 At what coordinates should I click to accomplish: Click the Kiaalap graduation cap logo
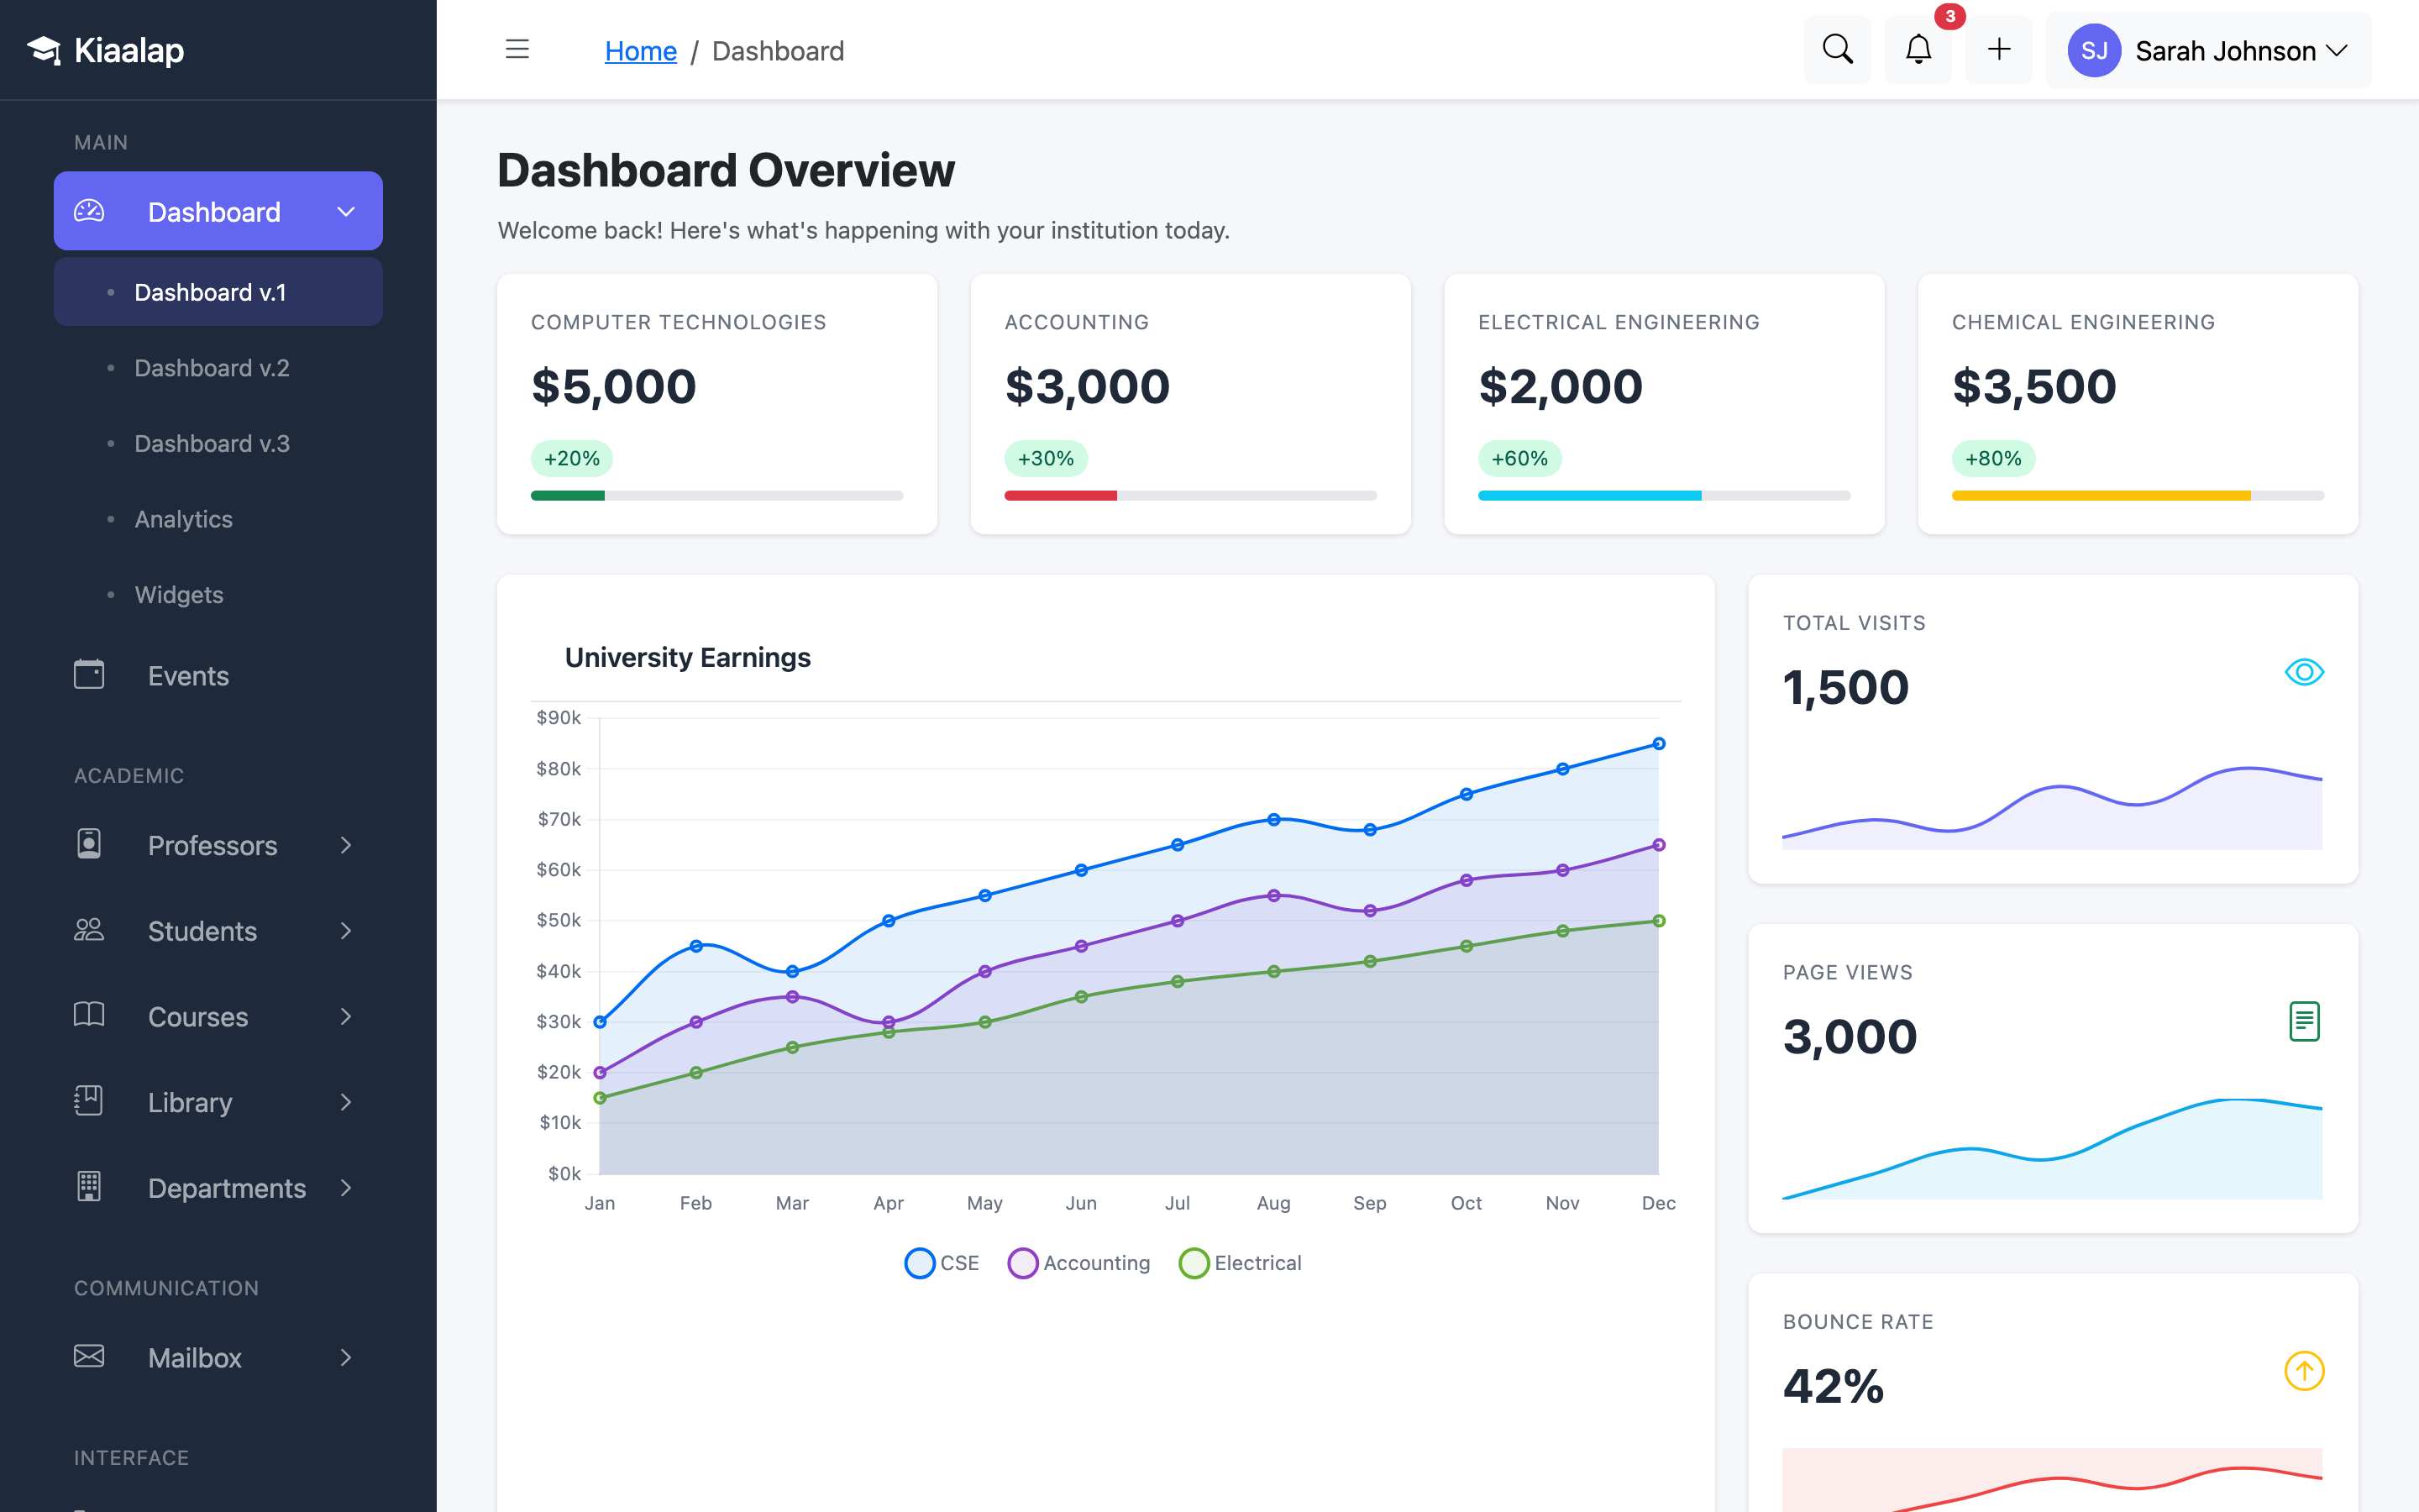(44, 50)
